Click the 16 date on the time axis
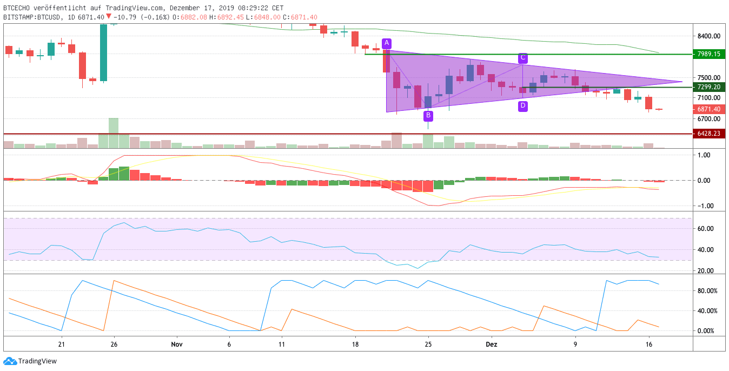729x371 pixels. [650, 344]
